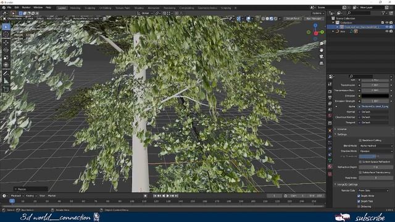This screenshot has height=222, width=395.
Task: Open the Output properties tab icon
Action: click(x=330, y=97)
